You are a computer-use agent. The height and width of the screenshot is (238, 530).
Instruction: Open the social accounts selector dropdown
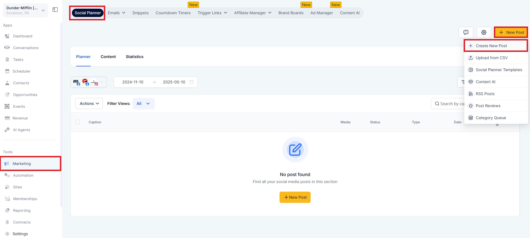89,82
